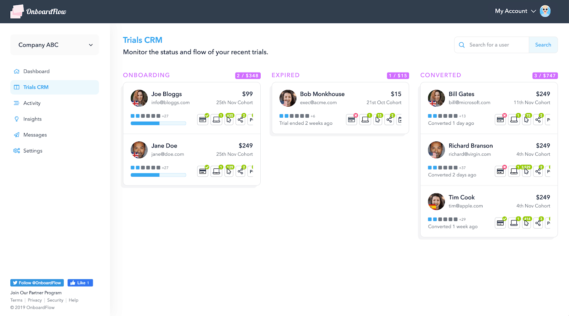Click Jane Doe's credit card icon
Image resolution: width=569 pixels, height=316 pixels.
[203, 171]
